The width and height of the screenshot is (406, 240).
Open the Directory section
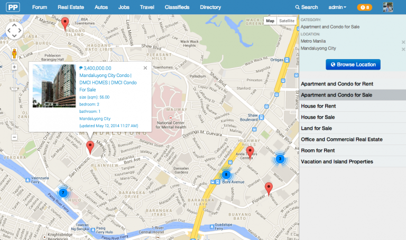(210, 7)
